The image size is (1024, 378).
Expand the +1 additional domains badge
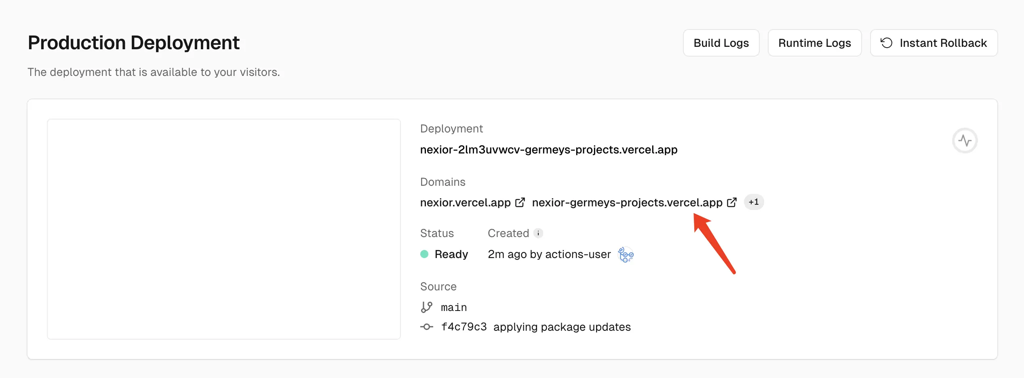(x=754, y=202)
